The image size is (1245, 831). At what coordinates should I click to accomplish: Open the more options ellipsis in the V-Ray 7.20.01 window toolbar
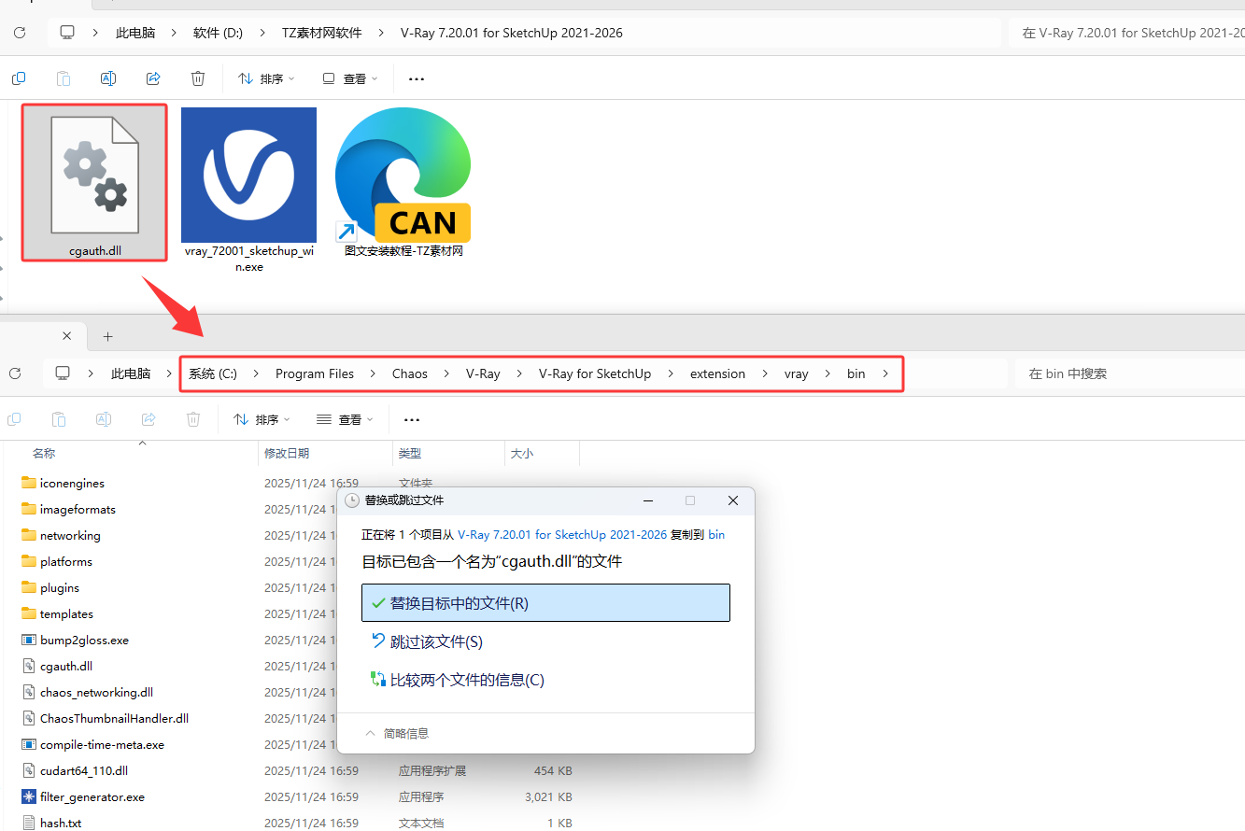(x=417, y=79)
